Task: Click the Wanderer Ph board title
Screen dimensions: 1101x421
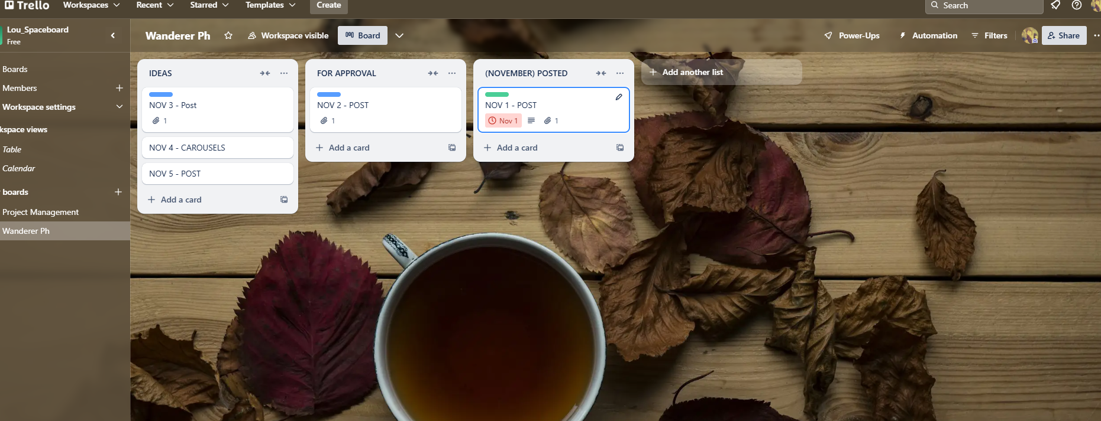Action: coord(178,35)
